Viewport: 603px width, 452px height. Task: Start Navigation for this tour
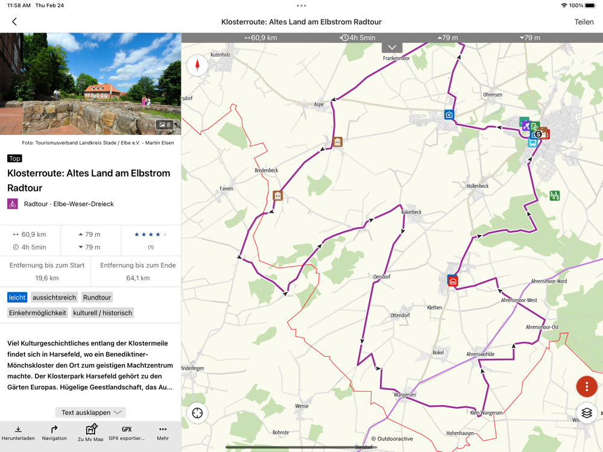pyautogui.click(x=54, y=433)
